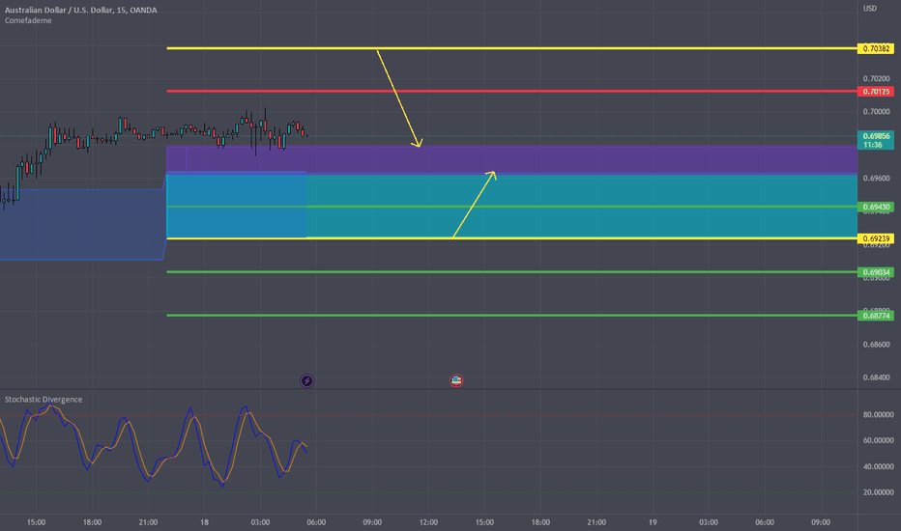Click the 0.68400 price scale value
The height and width of the screenshot is (531, 901).
(x=876, y=377)
